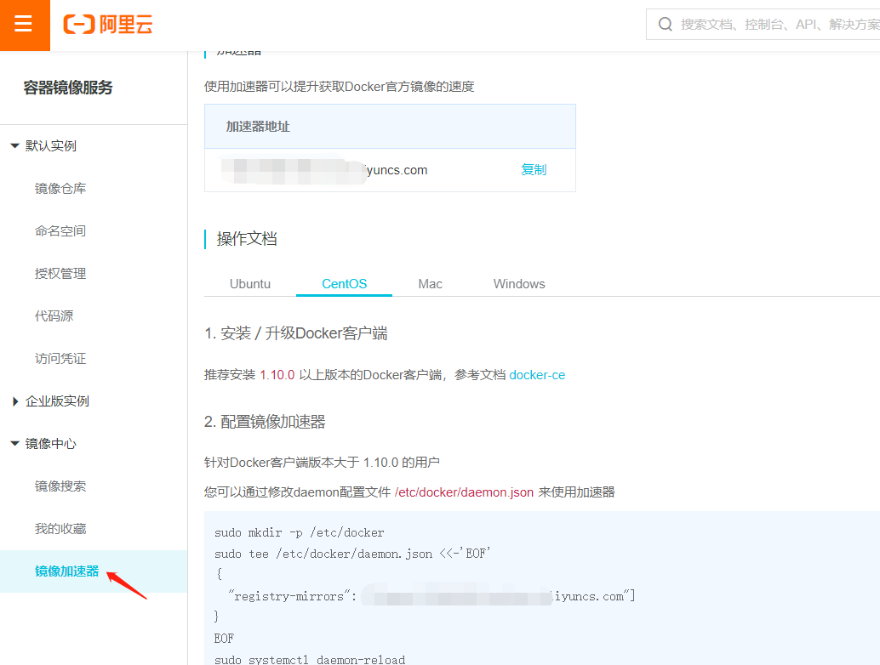The width and height of the screenshot is (880, 665).
Task: Open the hamburger navigation menu
Action: click(25, 25)
